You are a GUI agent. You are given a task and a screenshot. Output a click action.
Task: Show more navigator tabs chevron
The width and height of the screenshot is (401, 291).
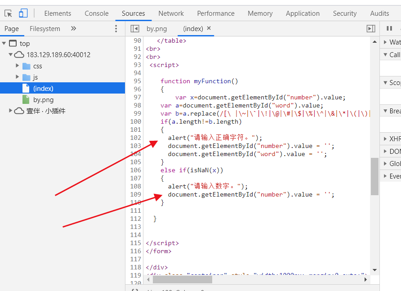73,28
